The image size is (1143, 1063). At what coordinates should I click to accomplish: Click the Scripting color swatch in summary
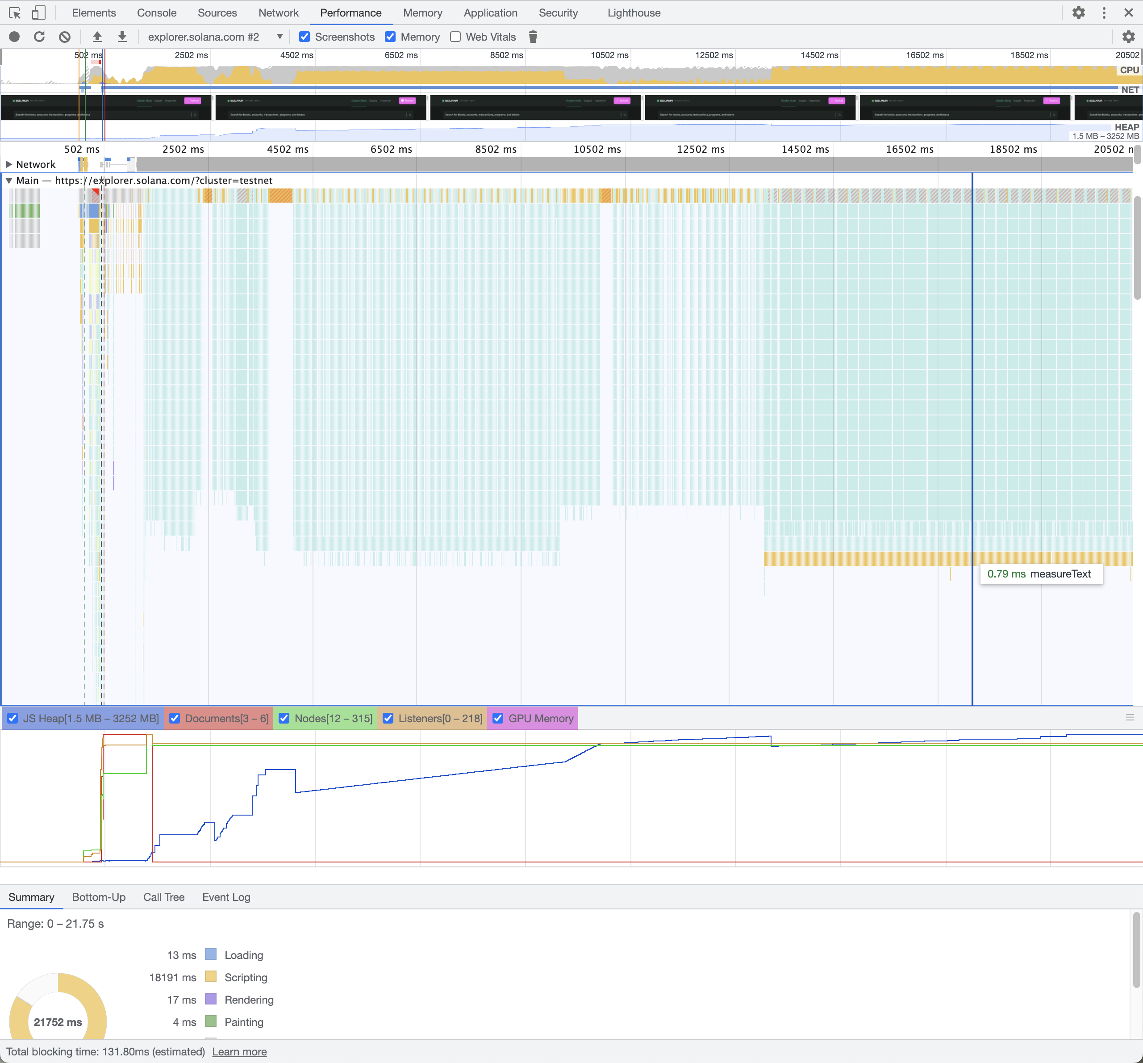pos(211,977)
